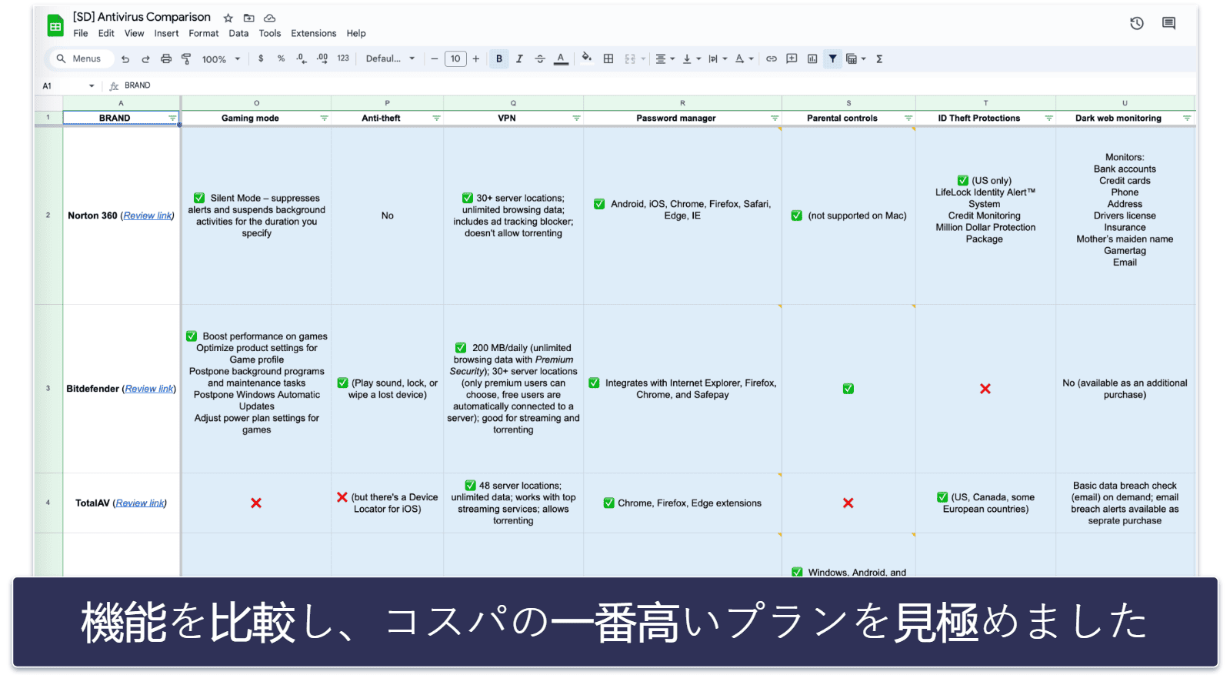
Task: Open more number formats (123)
Action: pyautogui.click(x=343, y=58)
